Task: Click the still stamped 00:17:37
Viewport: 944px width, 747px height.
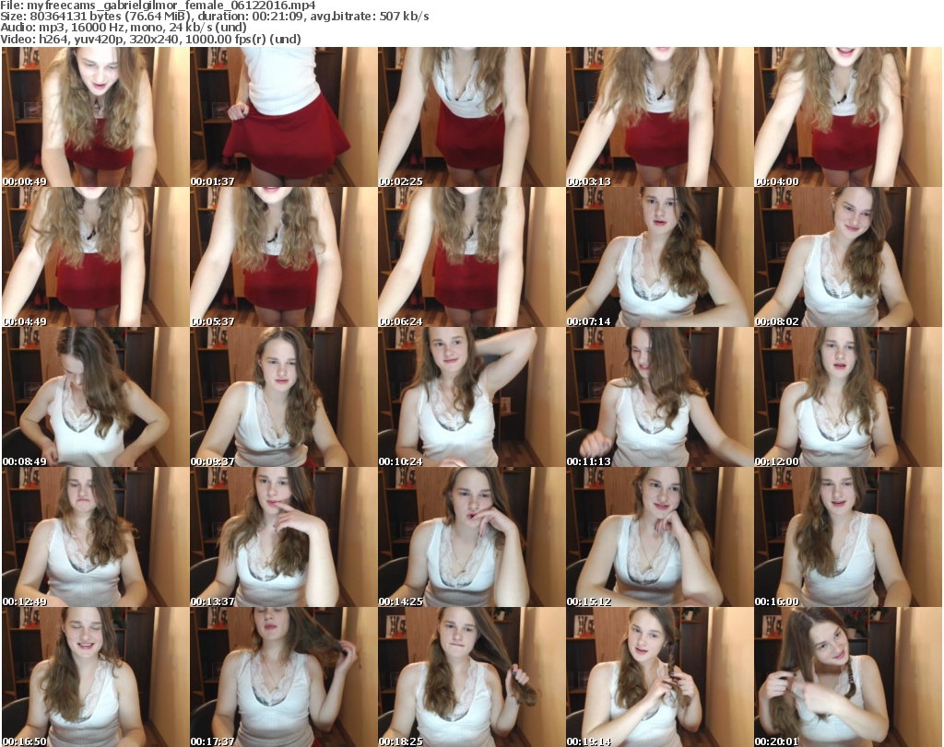Action: [284, 677]
